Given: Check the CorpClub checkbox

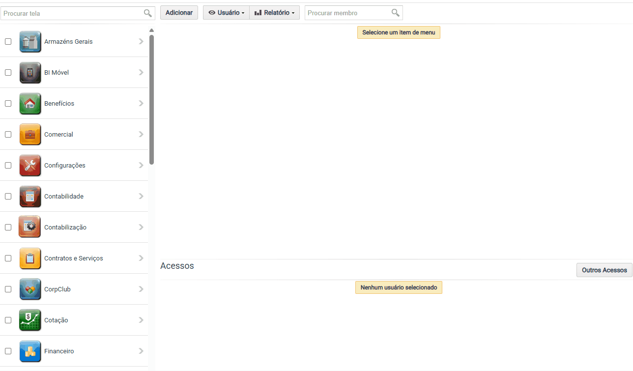Looking at the screenshot, I should pyautogui.click(x=8, y=289).
